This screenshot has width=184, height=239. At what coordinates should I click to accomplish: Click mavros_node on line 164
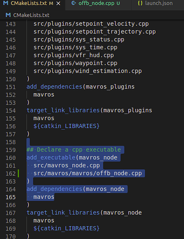(x=105, y=189)
